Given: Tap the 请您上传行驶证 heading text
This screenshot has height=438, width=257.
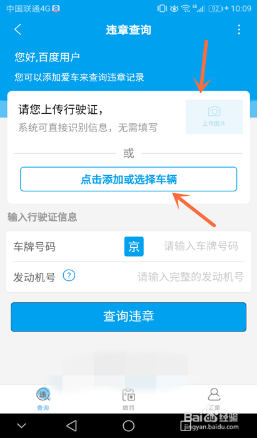Looking at the screenshot, I should click(61, 109).
